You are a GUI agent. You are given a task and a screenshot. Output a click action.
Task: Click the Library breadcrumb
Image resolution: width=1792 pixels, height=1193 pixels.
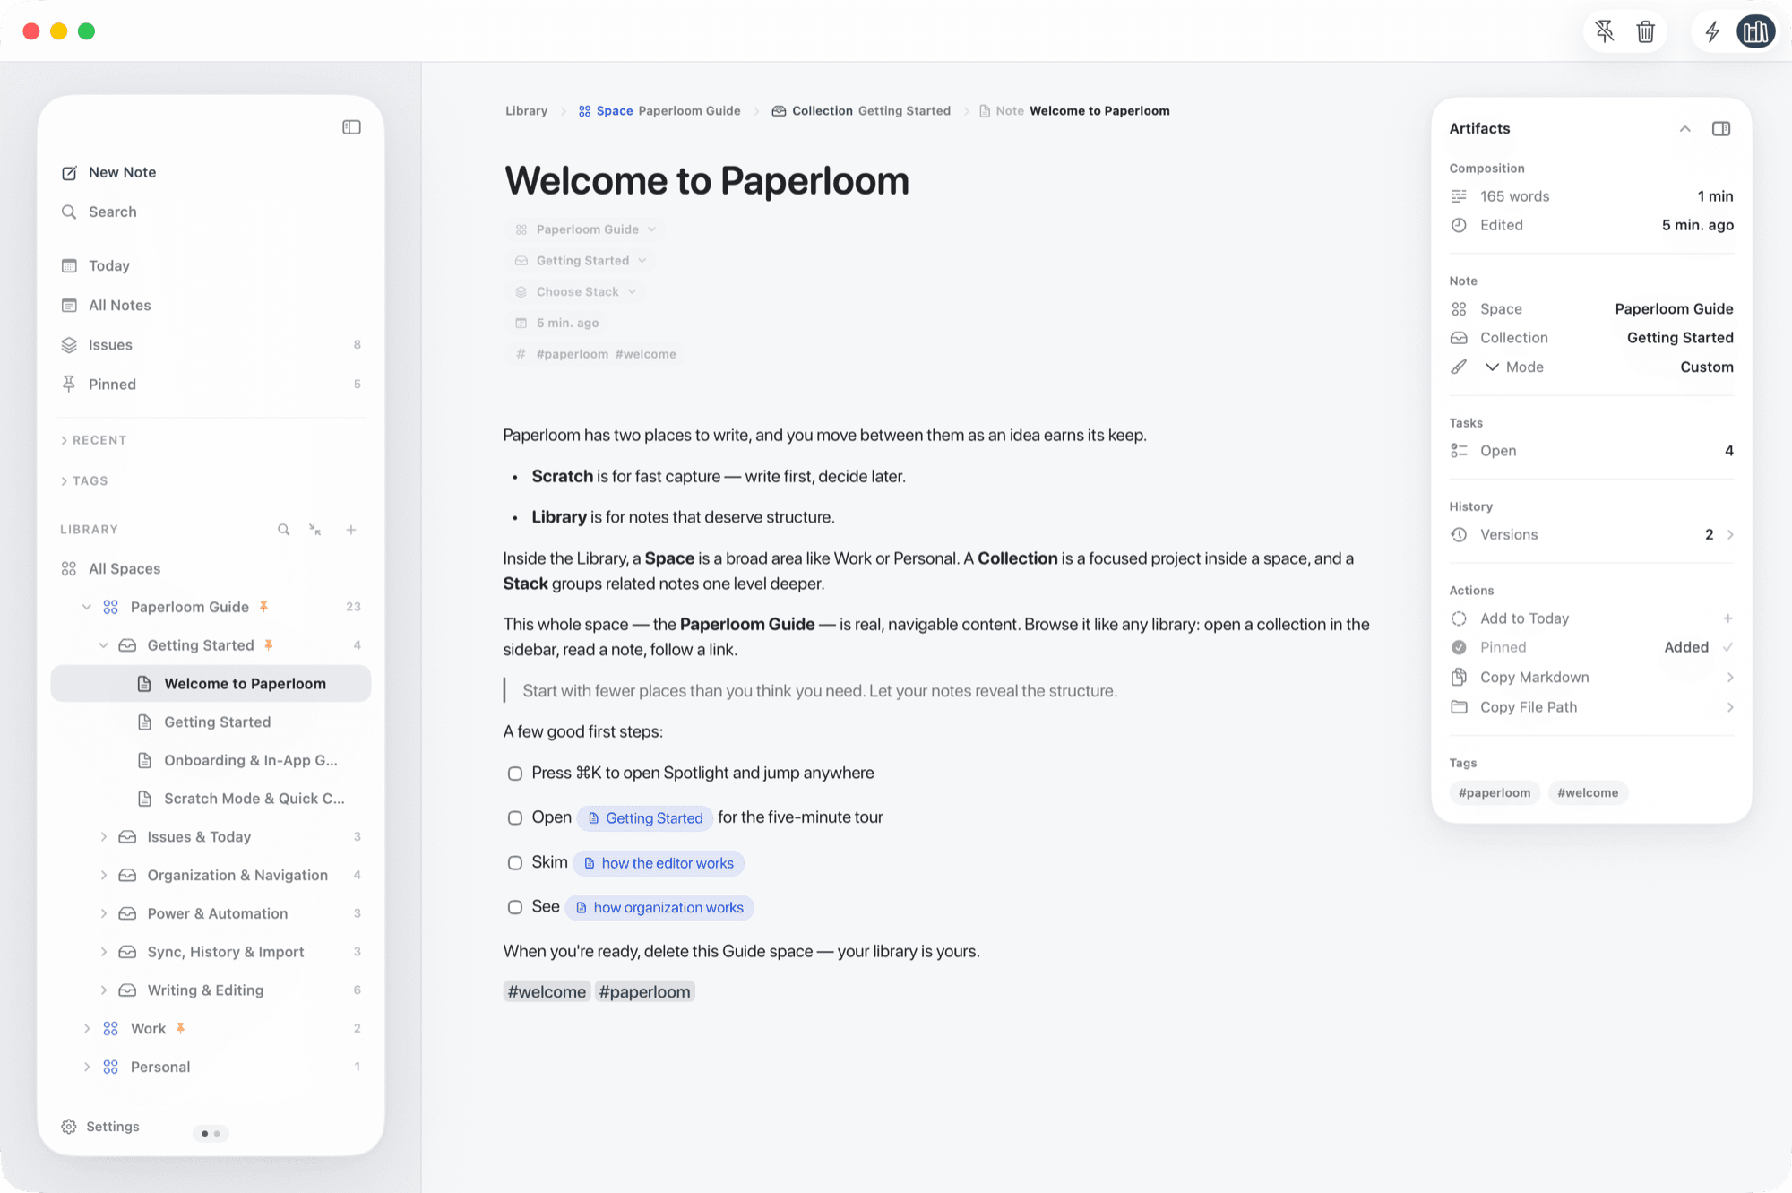pyautogui.click(x=526, y=111)
